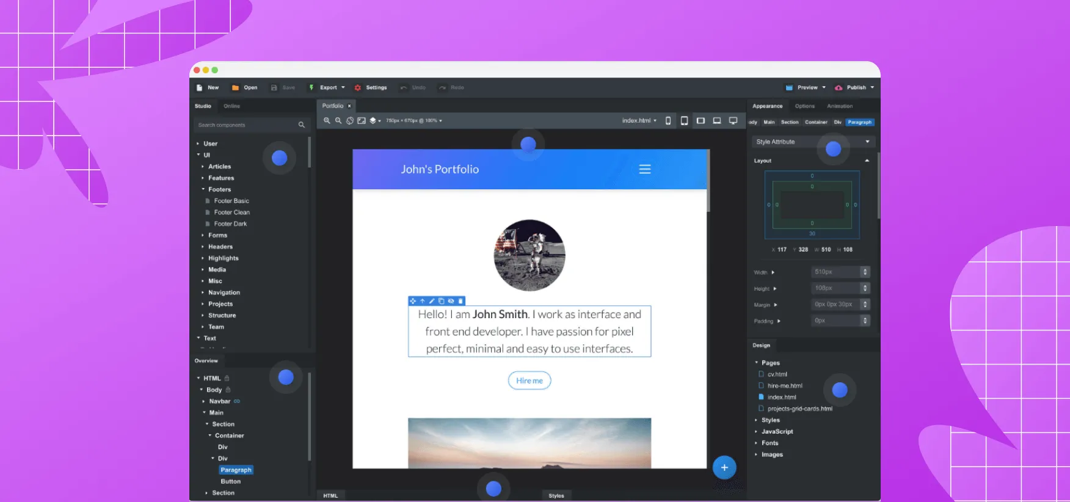The width and height of the screenshot is (1070, 502).
Task: Edit paragraph text with the pencil icon
Action: pos(432,301)
